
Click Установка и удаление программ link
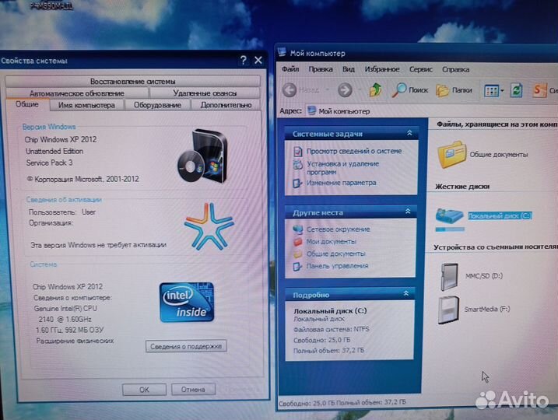pos(342,168)
